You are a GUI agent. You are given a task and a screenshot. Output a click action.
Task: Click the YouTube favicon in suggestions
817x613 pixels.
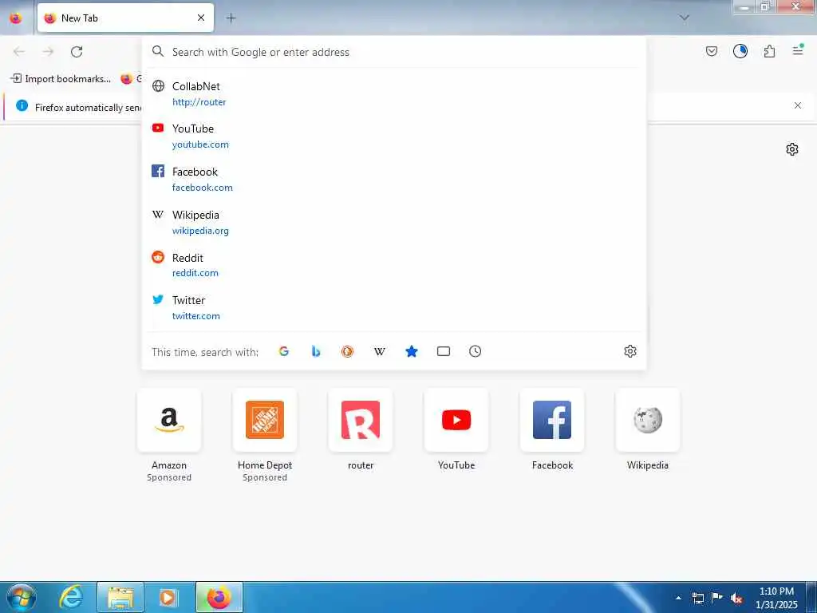pos(158,128)
